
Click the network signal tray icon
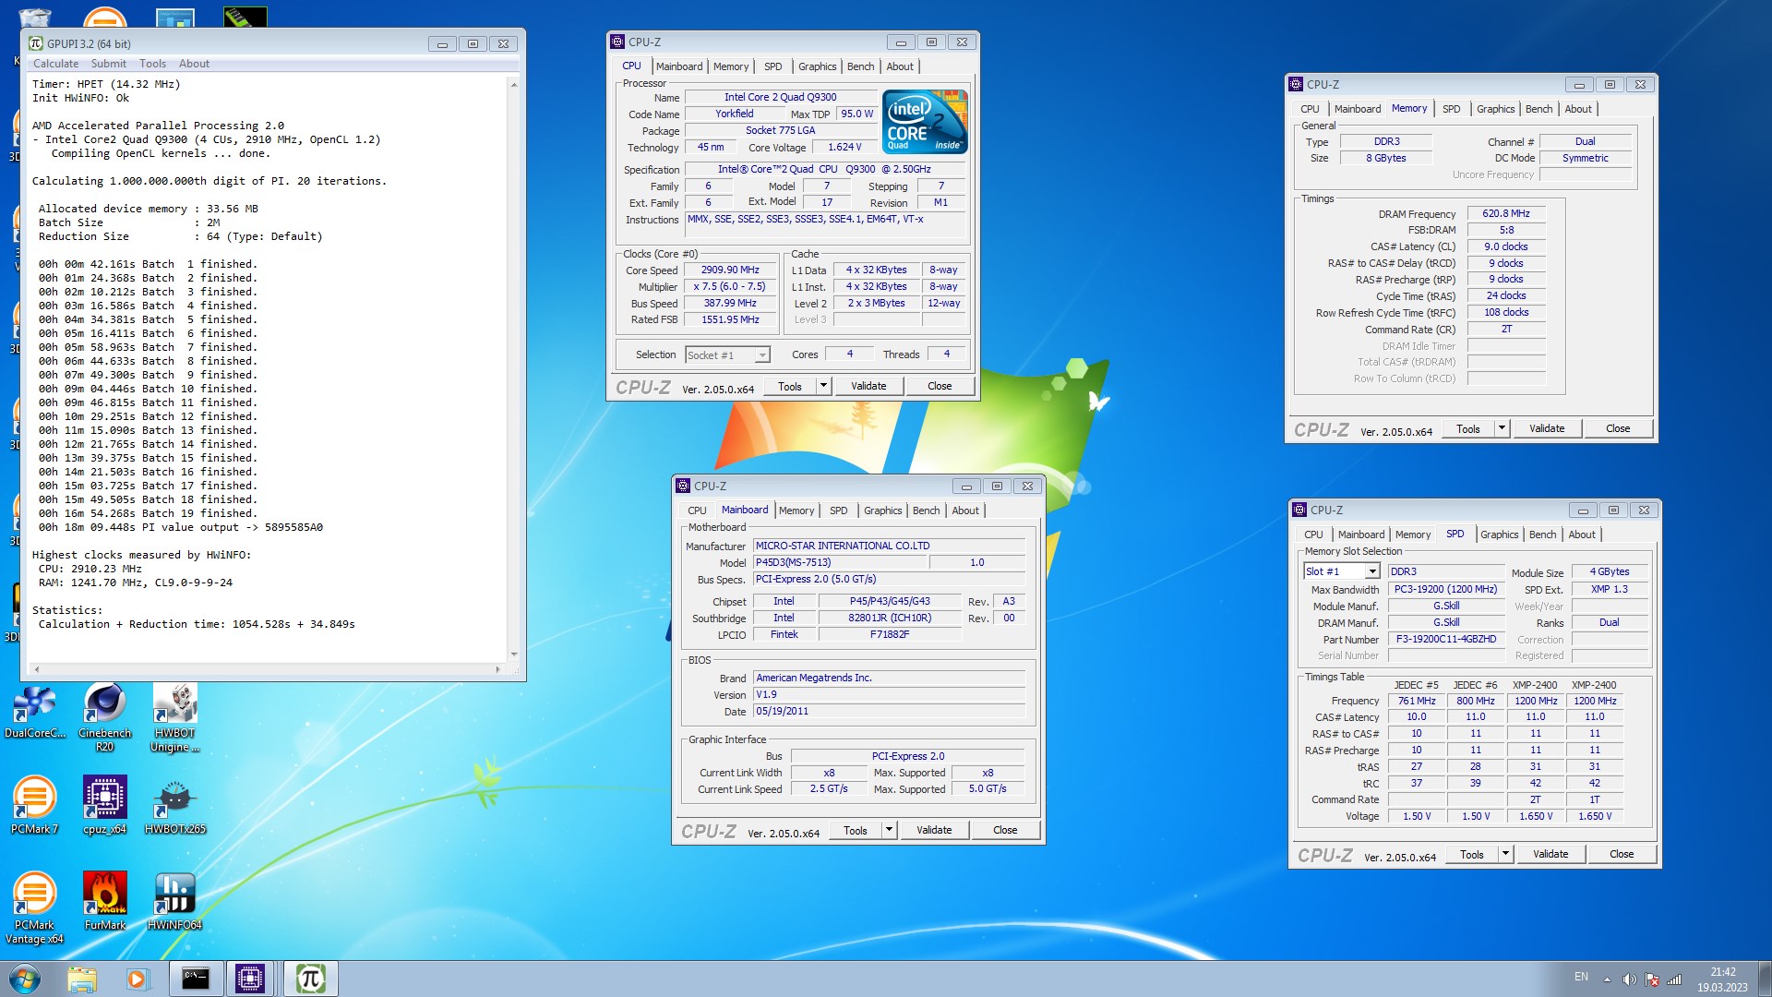click(1674, 979)
